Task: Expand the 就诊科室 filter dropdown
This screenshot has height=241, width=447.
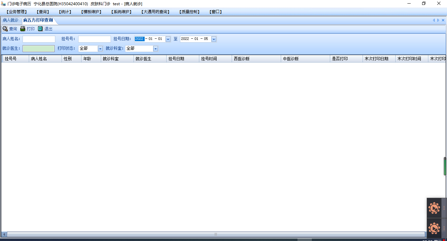Action: [x=155, y=48]
